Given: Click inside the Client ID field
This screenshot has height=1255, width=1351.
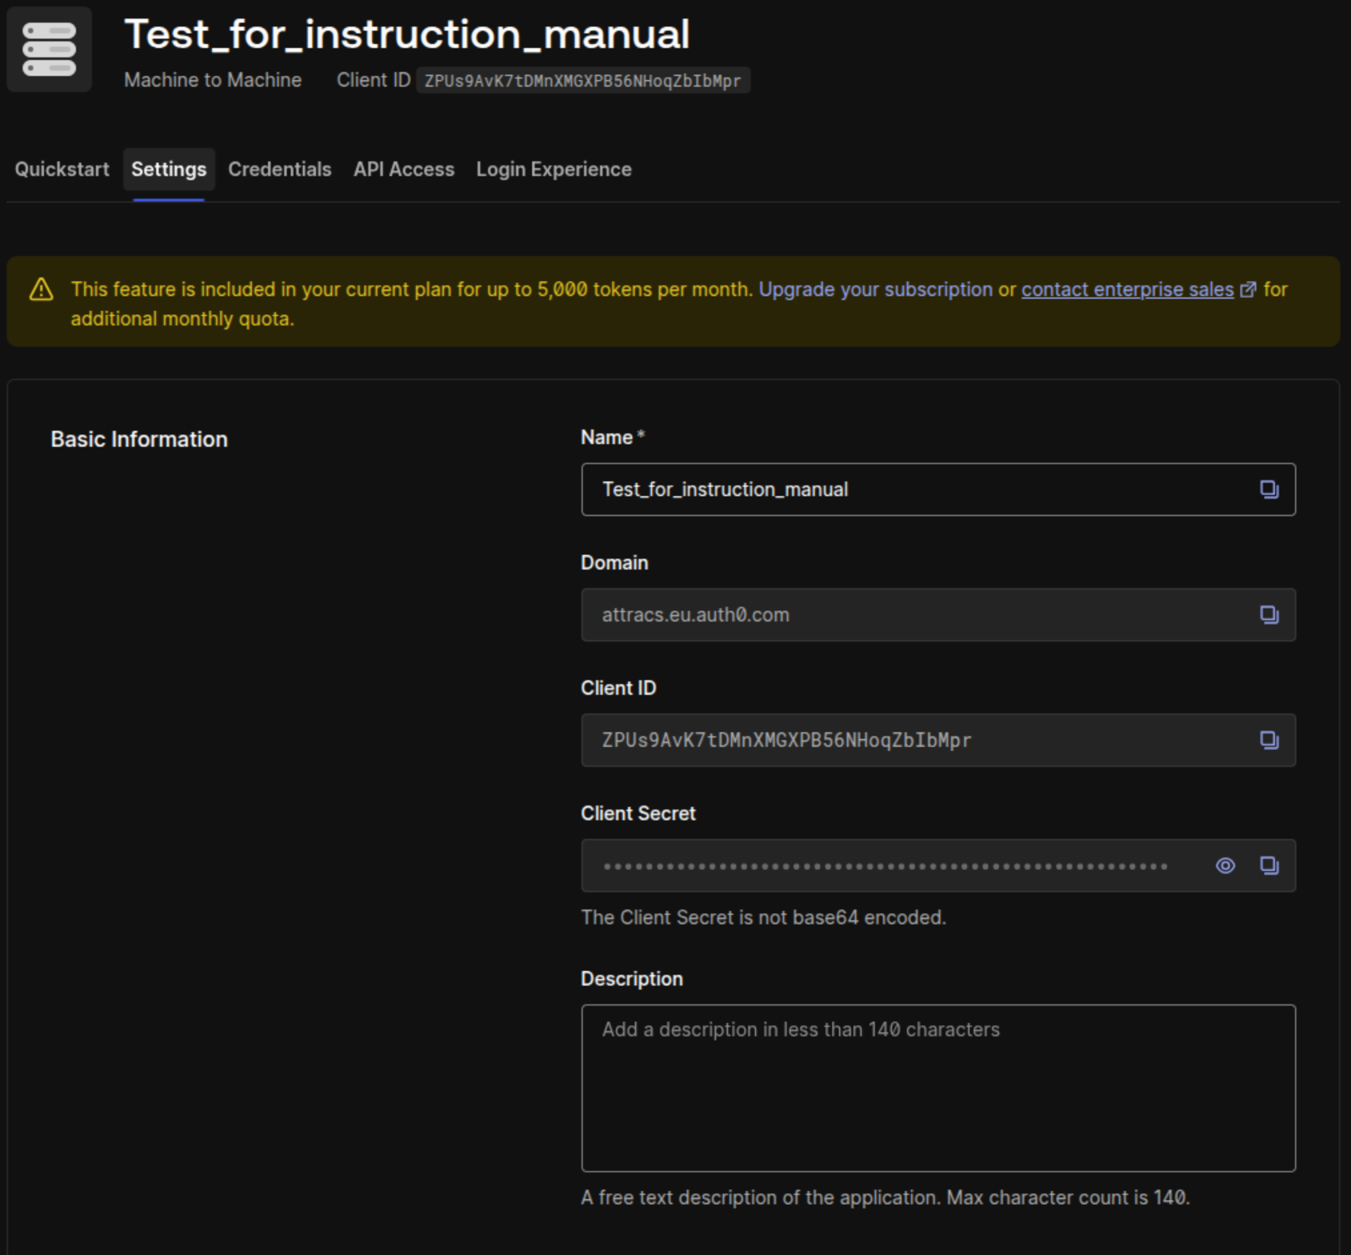Looking at the screenshot, I should 939,740.
